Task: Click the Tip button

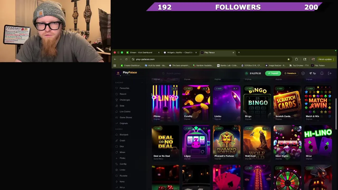Action: pos(312,73)
